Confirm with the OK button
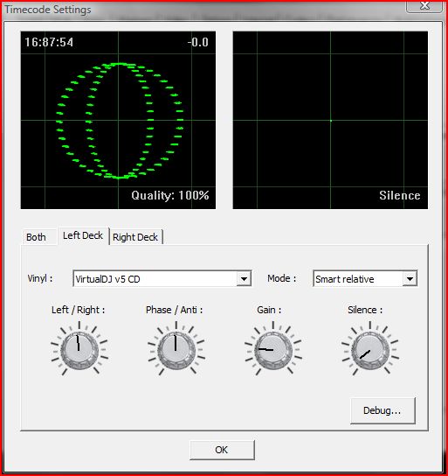 coord(222,450)
